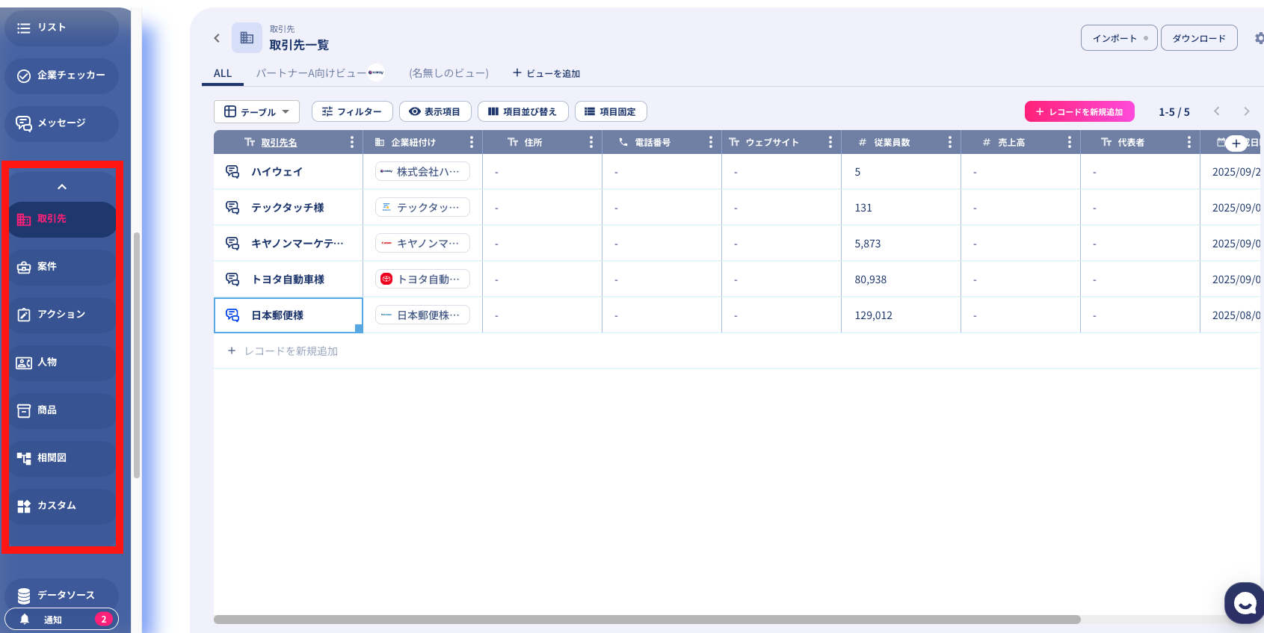The image size is (1264, 633).
Task: Open the 住所 column options menu
Action: 591,142
